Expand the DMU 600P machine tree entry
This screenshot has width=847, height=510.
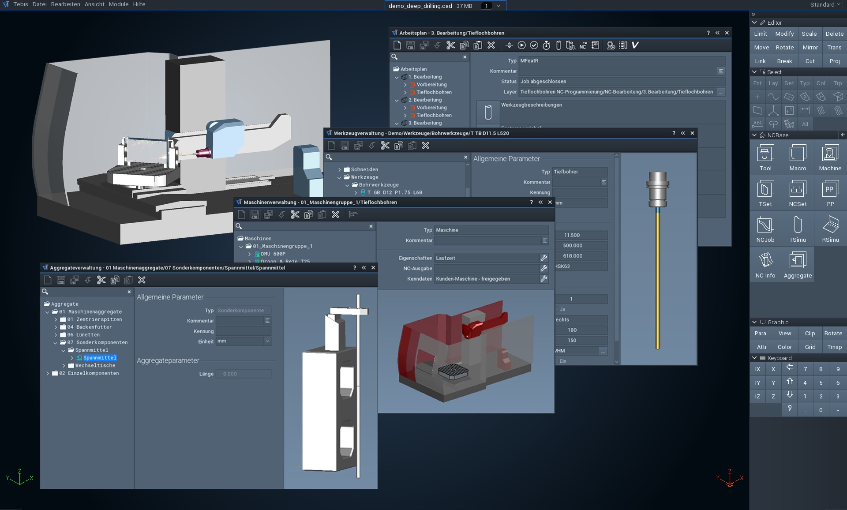(250, 254)
